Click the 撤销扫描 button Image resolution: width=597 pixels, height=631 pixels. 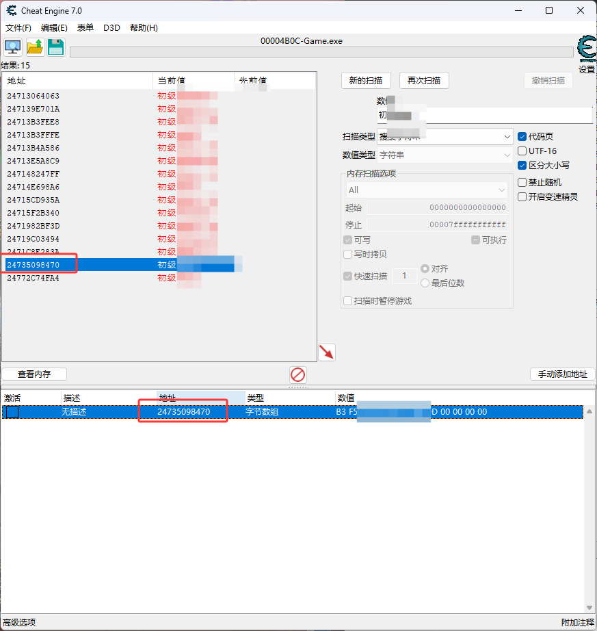click(548, 81)
